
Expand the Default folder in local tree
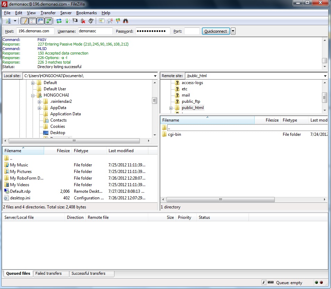coord(33,83)
